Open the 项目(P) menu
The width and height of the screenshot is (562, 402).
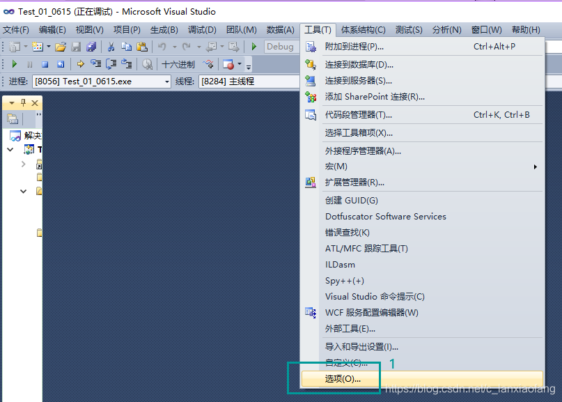click(x=127, y=30)
